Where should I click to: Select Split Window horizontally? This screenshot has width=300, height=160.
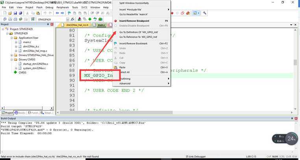[142, 3]
